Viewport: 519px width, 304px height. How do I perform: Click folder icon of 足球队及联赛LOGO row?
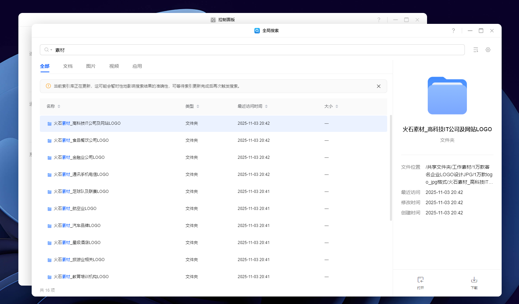(x=49, y=192)
